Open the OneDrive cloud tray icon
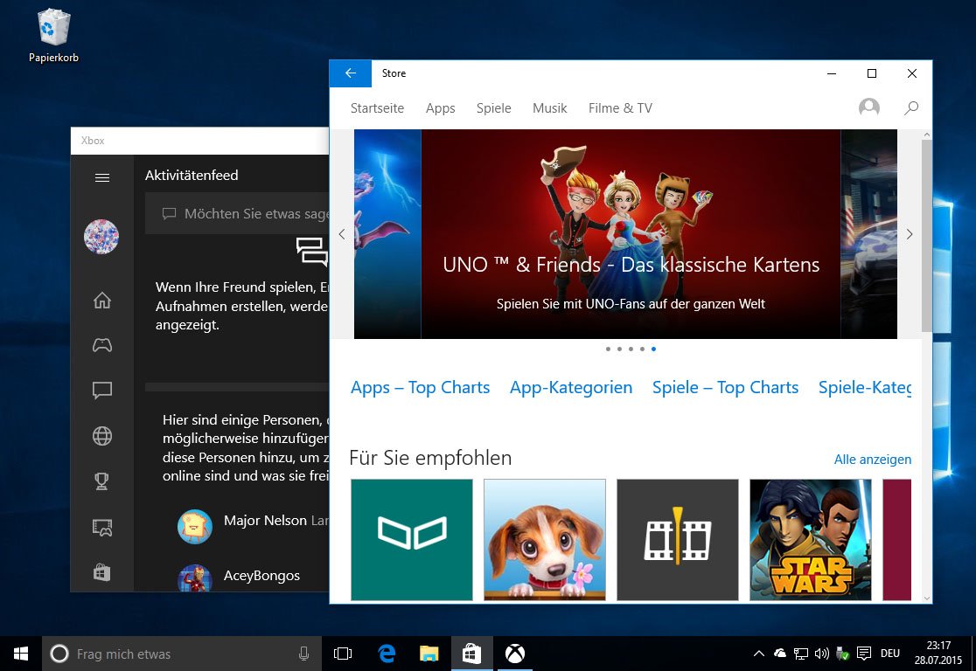Image resolution: width=976 pixels, height=671 pixels. (779, 653)
